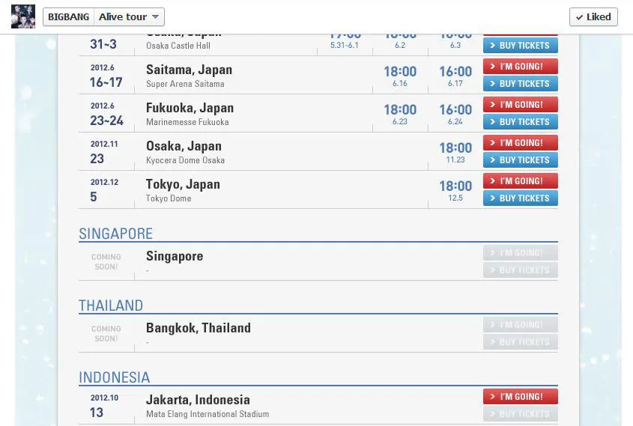Click I'M GOING for Fukuoka, Japan
The image size is (633, 426).
click(521, 105)
